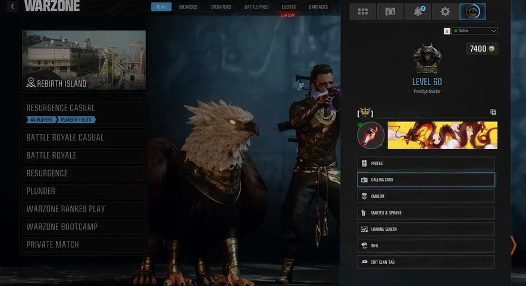The width and height of the screenshot is (526, 286).
Task: Click the COD points coin icon
Action: 491,49
